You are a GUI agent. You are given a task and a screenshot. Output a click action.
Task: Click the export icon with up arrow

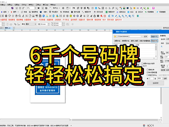click(20, 8)
